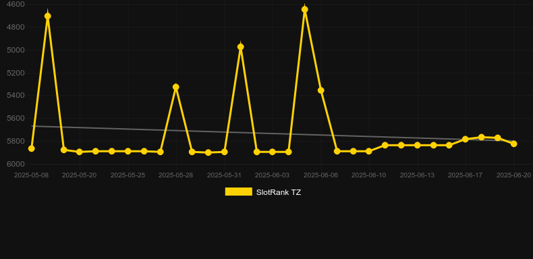The image size is (533, 259).
Task: Select the data point at 2025-05-20
Action: (x=80, y=152)
